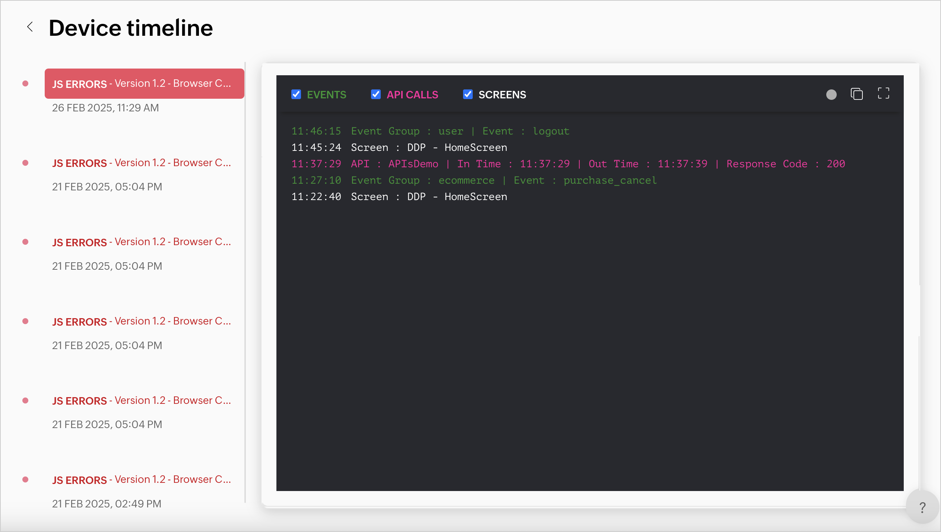Click the purchase_cancel event log line
The height and width of the screenshot is (532, 941).
tap(473, 180)
